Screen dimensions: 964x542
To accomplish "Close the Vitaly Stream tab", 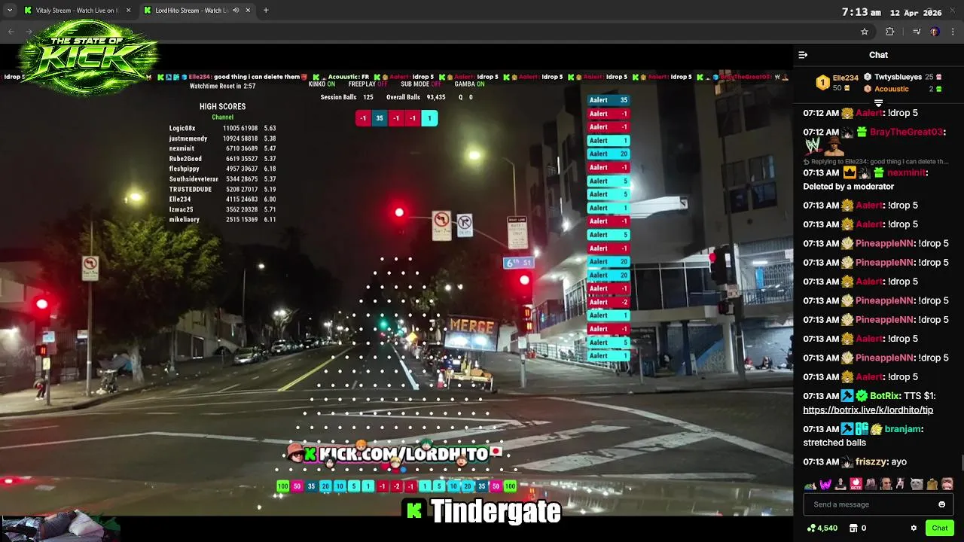I will (x=128, y=11).
